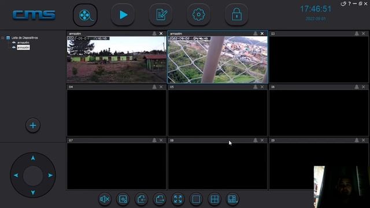This screenshot has width=370, height=208.
Task: Collapse the Lista de Dispositivos tree
Action: (x=3, y=38)
